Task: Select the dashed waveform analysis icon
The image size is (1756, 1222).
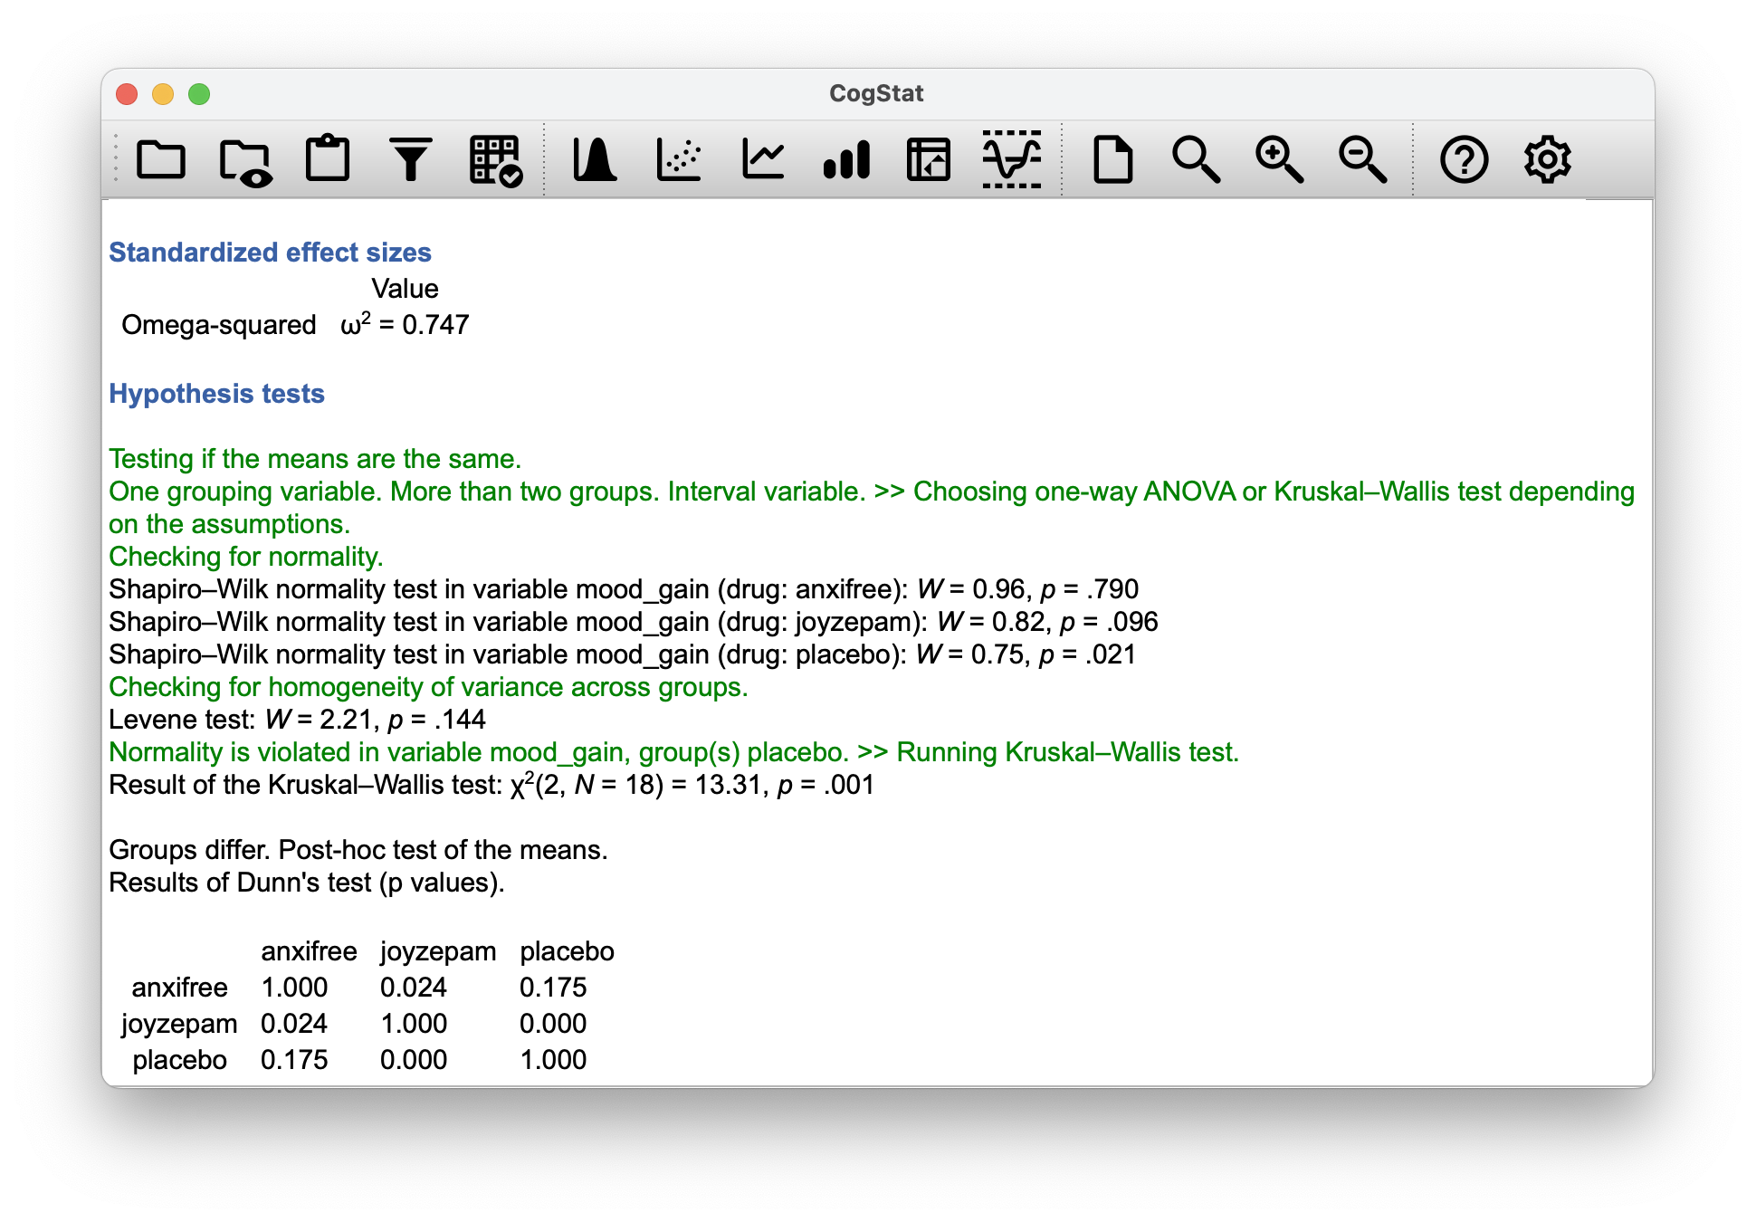Action: 1011,160
